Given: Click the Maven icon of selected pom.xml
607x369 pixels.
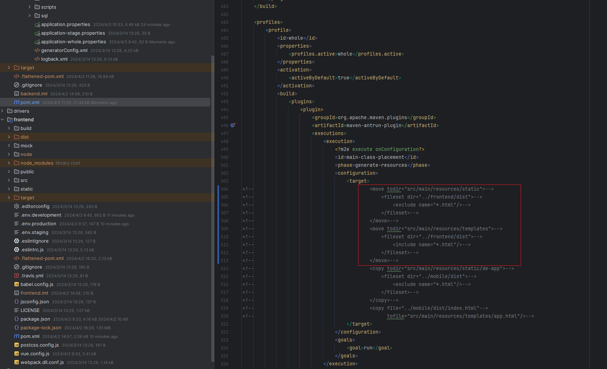Looking at the screenshot, I should pos(17,102).
